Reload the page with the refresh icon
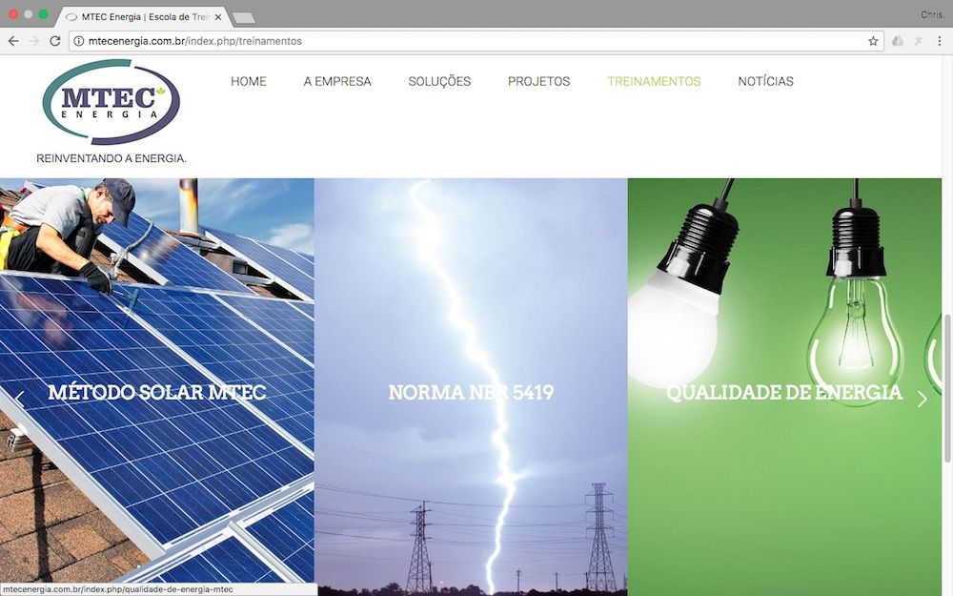953x596 pixels. (x=55, y=41)
